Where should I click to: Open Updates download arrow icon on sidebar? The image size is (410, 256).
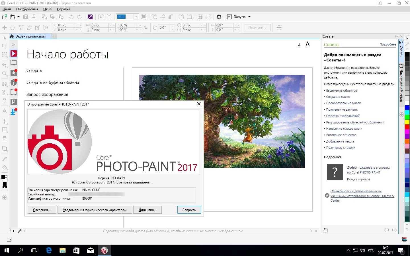tap(13, 112)
